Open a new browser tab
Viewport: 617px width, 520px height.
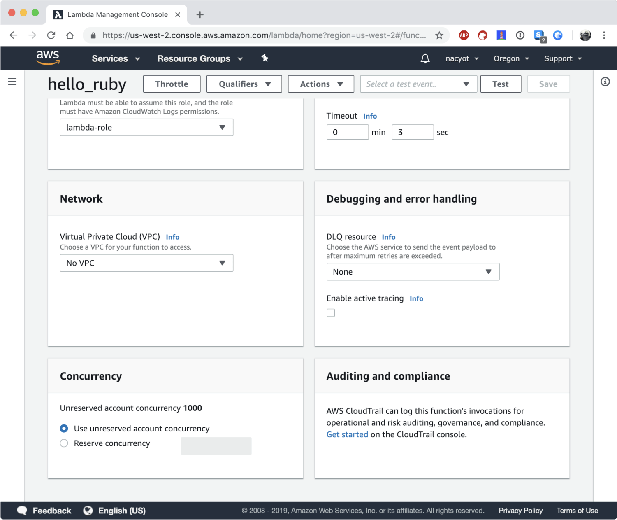200,15
